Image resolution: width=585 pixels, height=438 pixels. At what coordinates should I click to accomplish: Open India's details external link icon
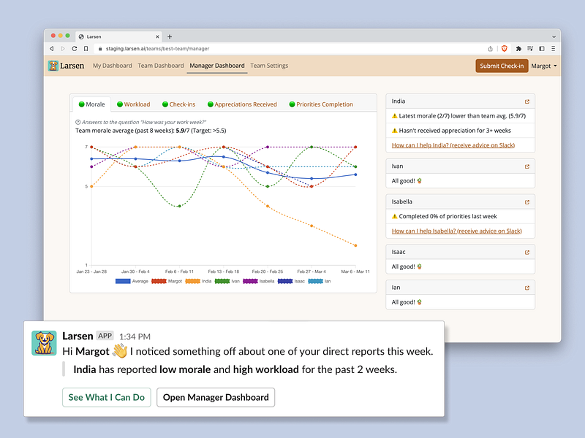(526, 101)
